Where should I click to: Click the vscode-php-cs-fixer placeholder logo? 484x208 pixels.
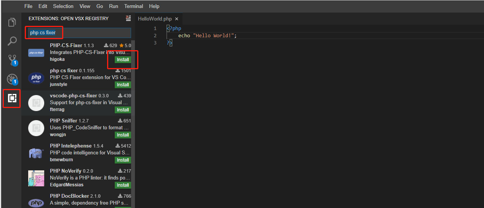click(x=36, y=103)
